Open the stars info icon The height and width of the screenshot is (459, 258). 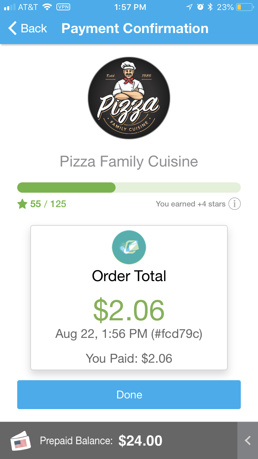[235, 204]
